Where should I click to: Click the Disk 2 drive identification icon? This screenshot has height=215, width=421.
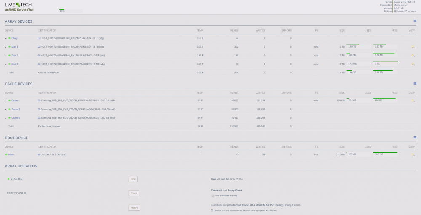[x=39, y=55]
